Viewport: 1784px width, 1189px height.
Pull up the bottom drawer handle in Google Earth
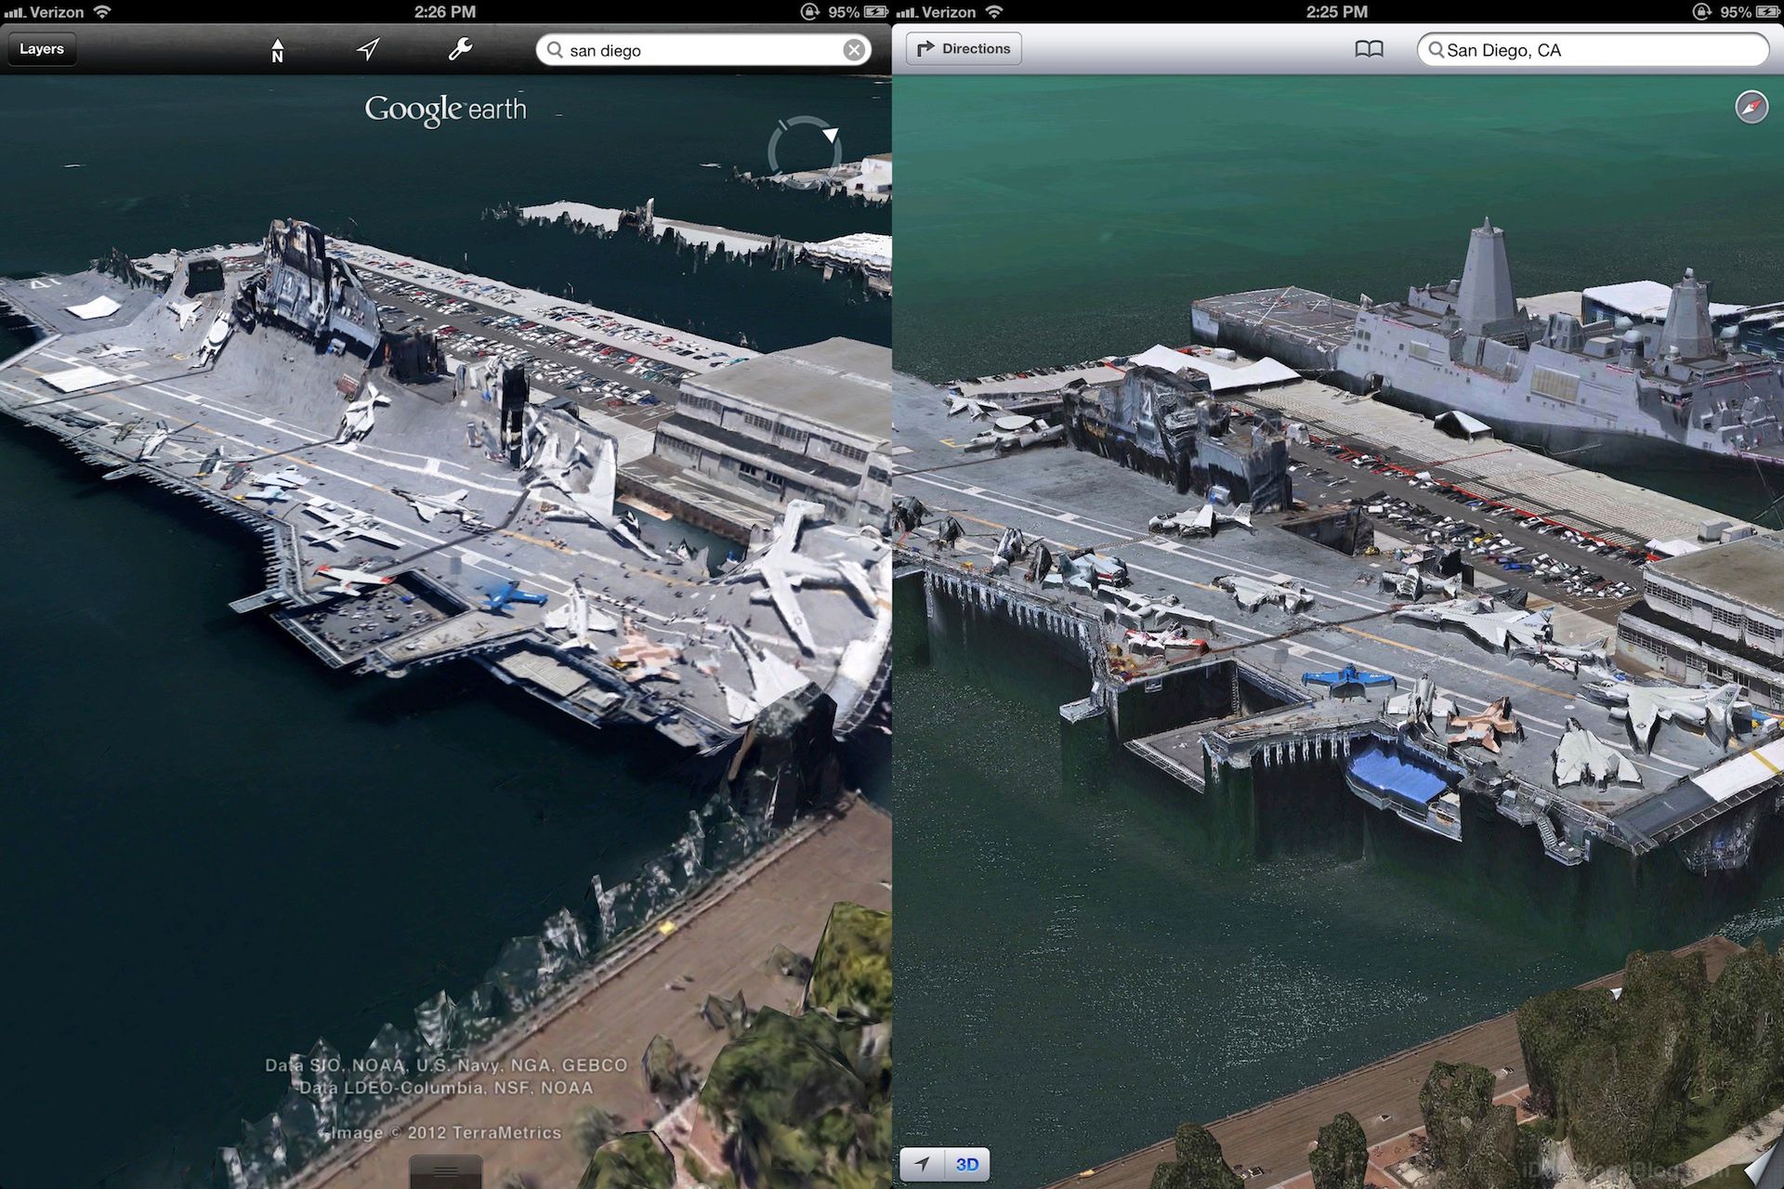tap(445, 1171)
